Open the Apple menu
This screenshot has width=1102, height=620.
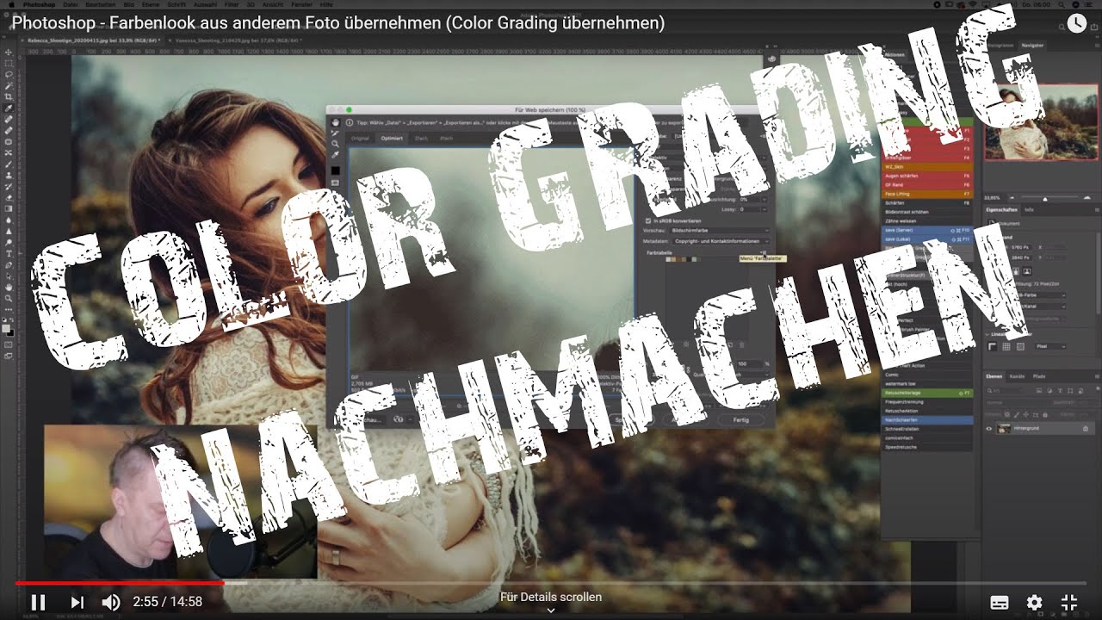point(9,4)
